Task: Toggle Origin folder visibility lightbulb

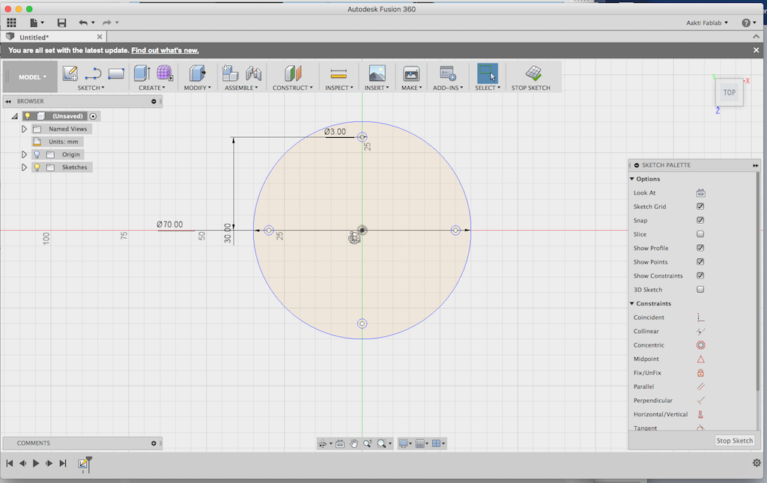Action: coord(37,155)
